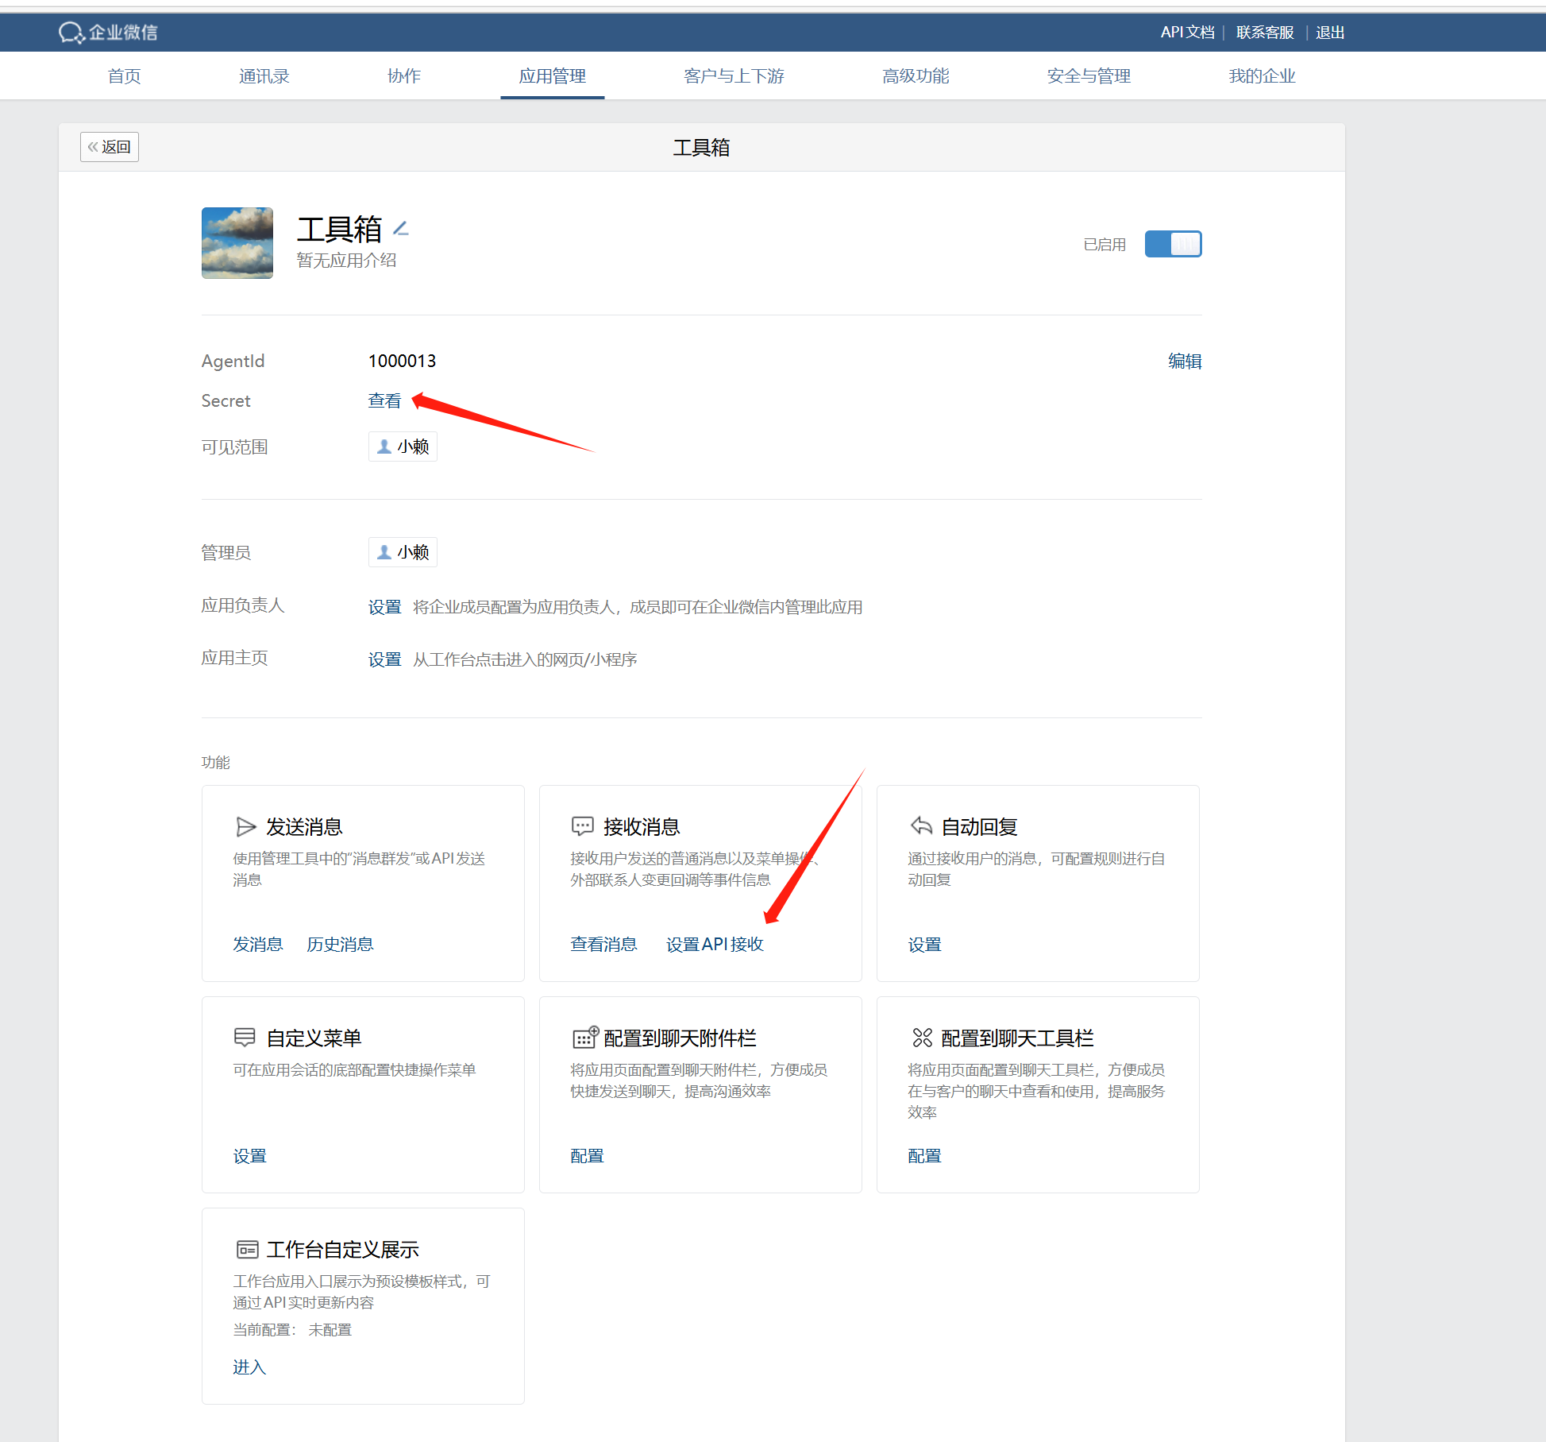Screen dimensions: 1546x1442
Task: Click 查看 link next to Secret
Action: pyautogui.click(x=384, y=401)
